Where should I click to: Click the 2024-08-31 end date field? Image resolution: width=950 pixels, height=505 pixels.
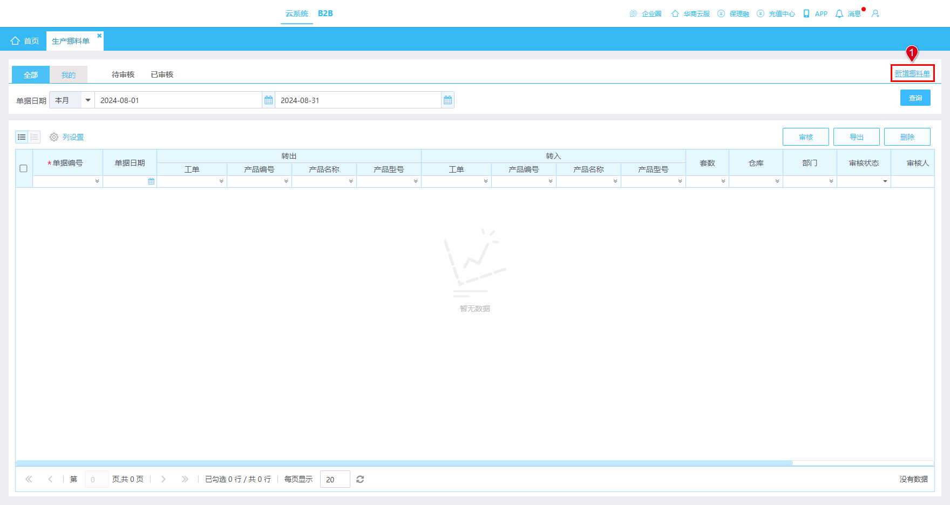click(x=358, y=100)
